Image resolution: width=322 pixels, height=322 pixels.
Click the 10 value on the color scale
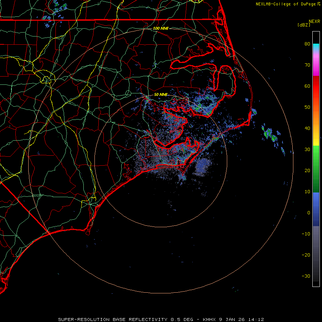(x=307, y=192)
